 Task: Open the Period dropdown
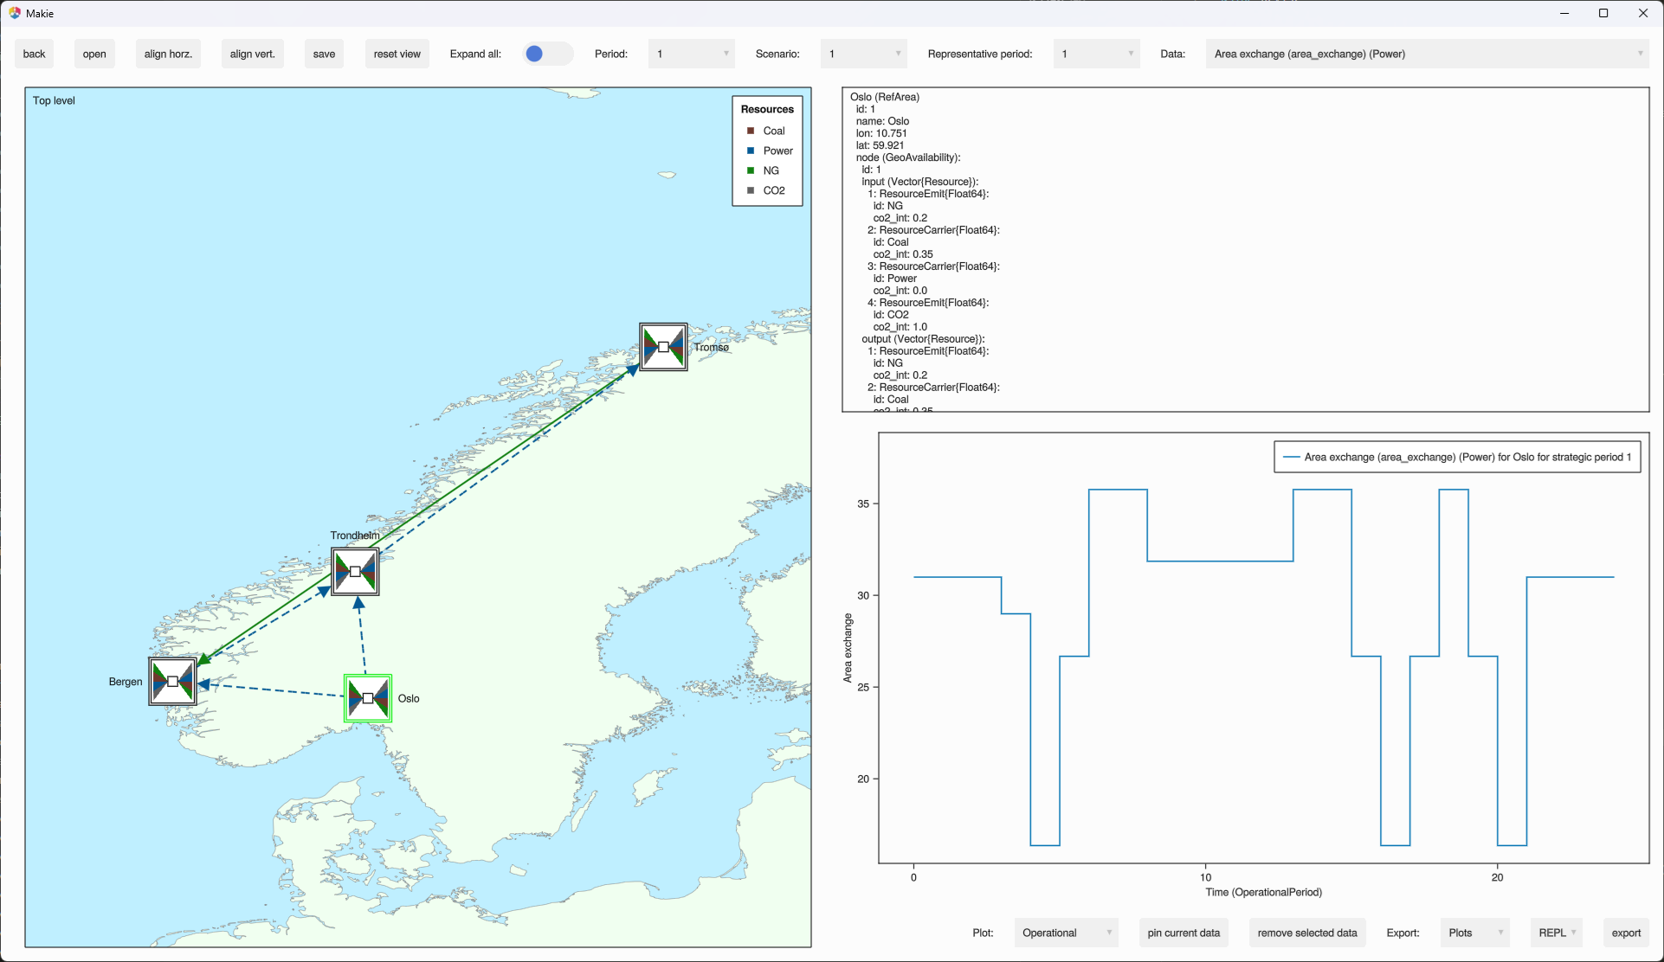click(691, 54)
